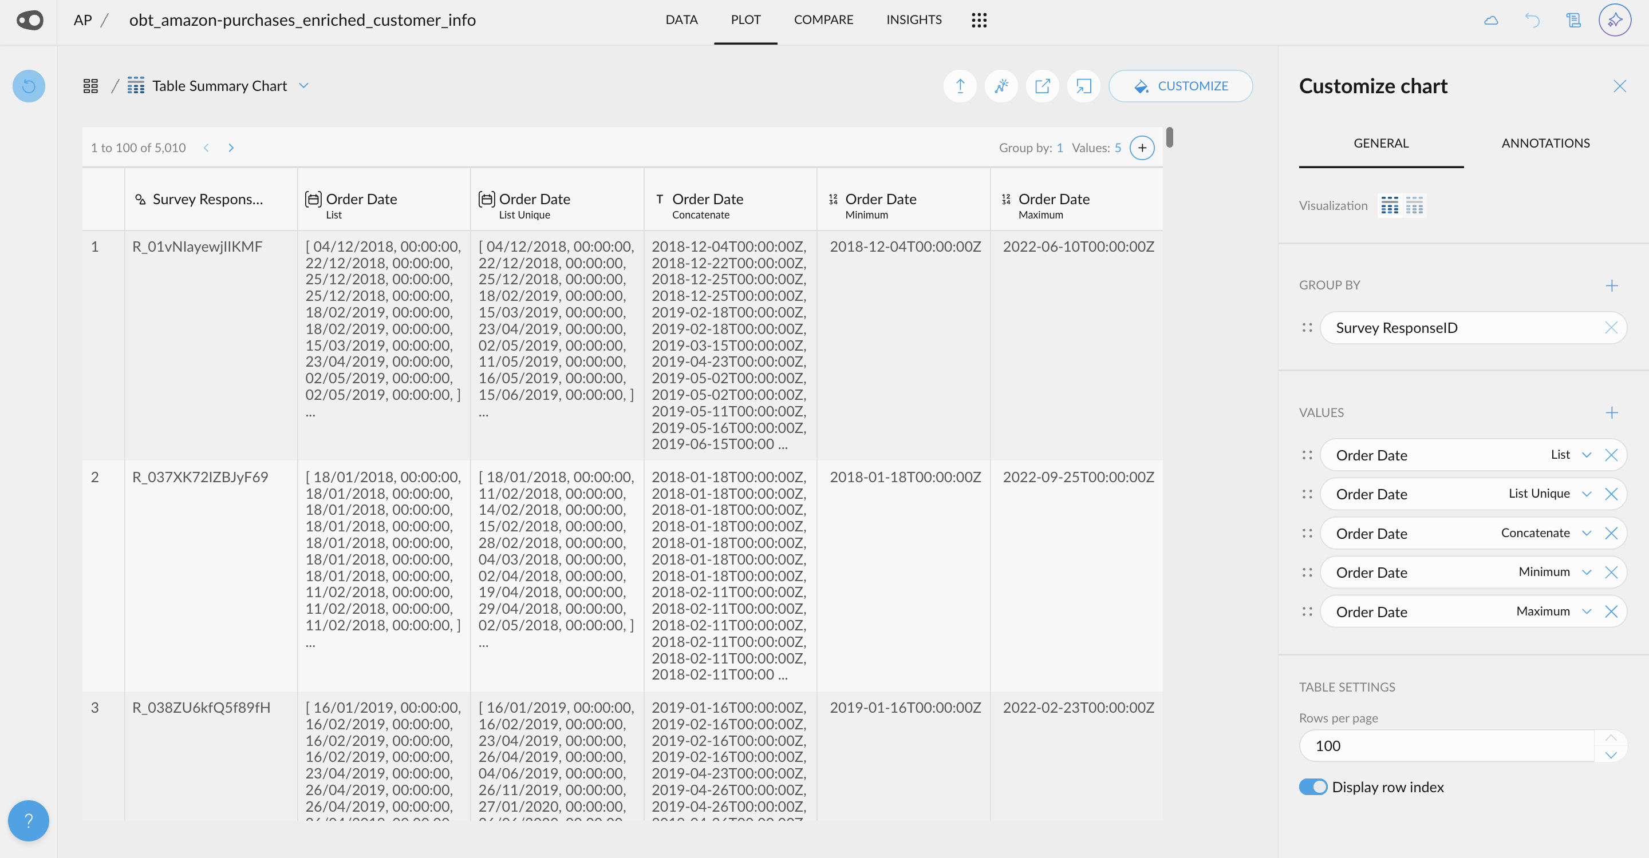Image resolution: width=1649 pixels, height=858 pixels.
Task: Click the CUSTOMIZE button
Action: pos(1181,86)
